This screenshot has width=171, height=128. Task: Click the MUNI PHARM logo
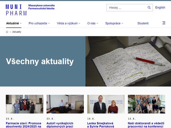tap(16, 10)
